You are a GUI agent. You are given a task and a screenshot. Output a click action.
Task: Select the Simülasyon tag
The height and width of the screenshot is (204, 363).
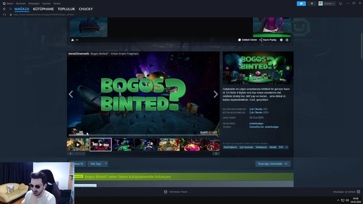(x=261, y=147)
